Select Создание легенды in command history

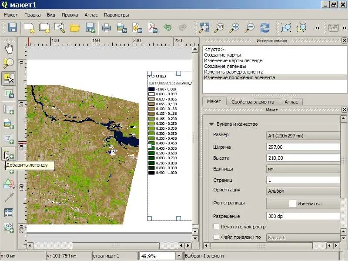click(x=225, y=66)
